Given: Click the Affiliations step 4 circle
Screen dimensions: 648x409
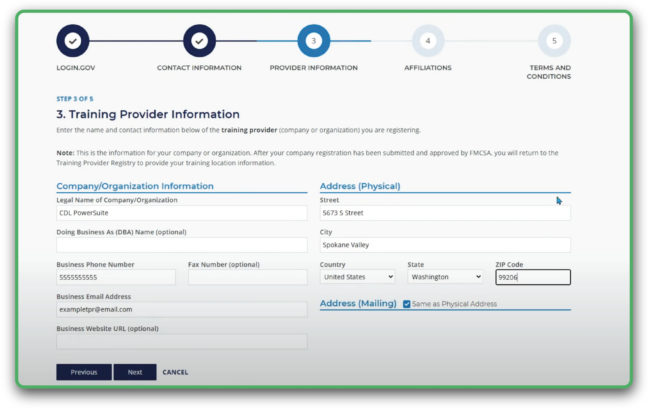Looking at the screenshot, I should coord(428,41).
